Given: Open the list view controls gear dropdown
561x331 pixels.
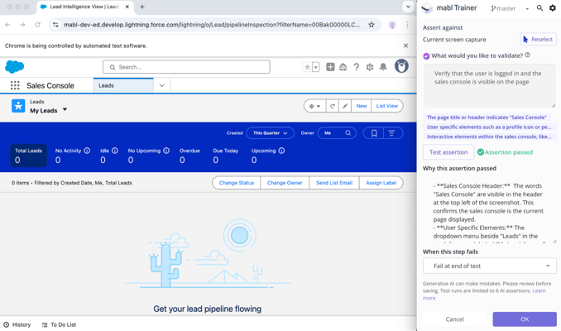Looking at the screenshot, I should point(315,106).
